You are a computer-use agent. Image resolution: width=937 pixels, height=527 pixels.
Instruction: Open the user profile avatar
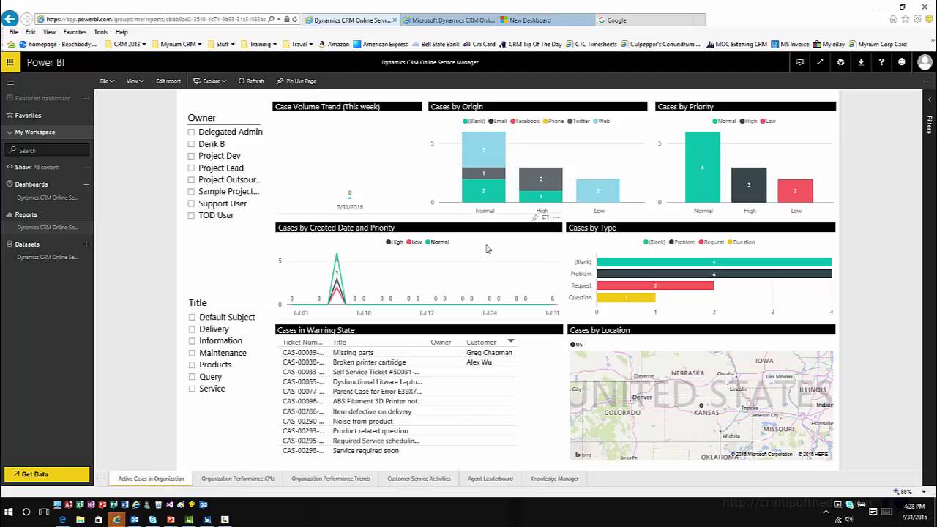point(925,62)
